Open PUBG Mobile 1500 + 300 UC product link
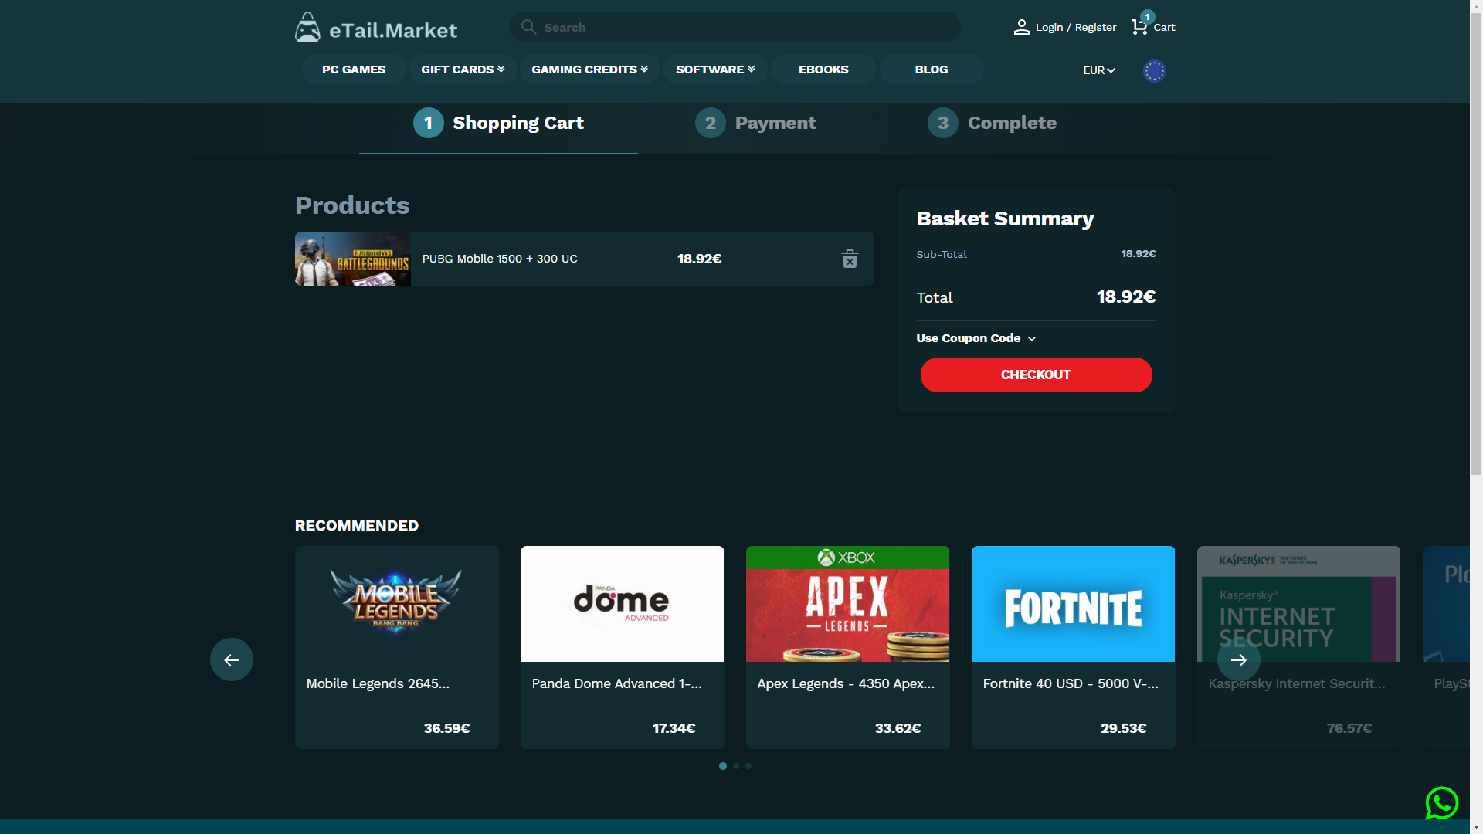The height and width of the screenshot is (834, 1483). tap(500, 259)
